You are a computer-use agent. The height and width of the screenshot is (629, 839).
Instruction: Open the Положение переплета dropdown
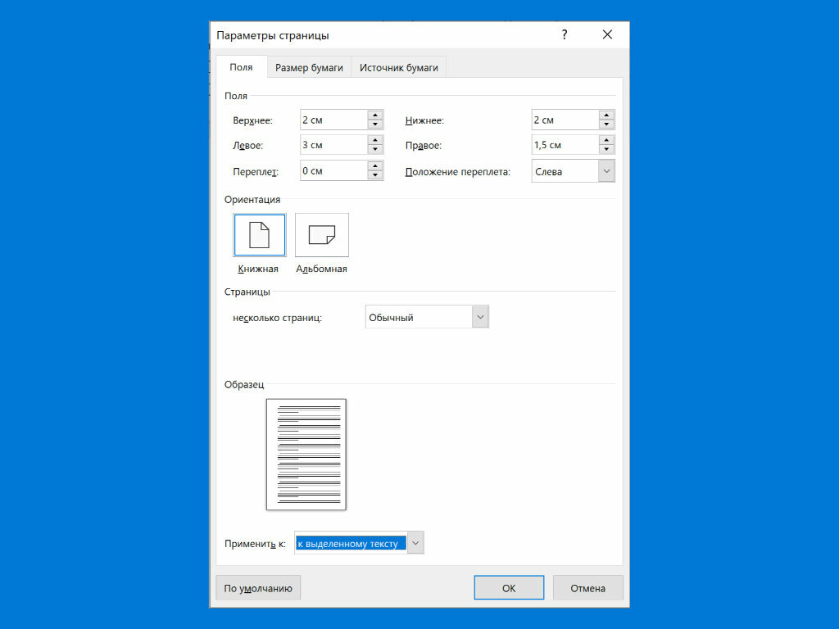click(606, 171)
